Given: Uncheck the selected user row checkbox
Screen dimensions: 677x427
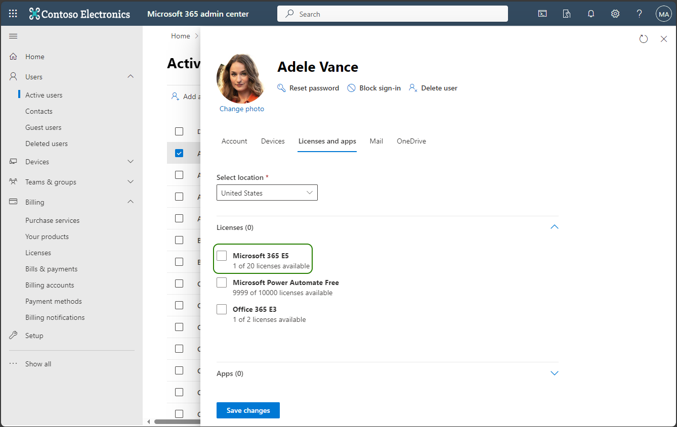Looking at the screenshot, I should [179, 153].
